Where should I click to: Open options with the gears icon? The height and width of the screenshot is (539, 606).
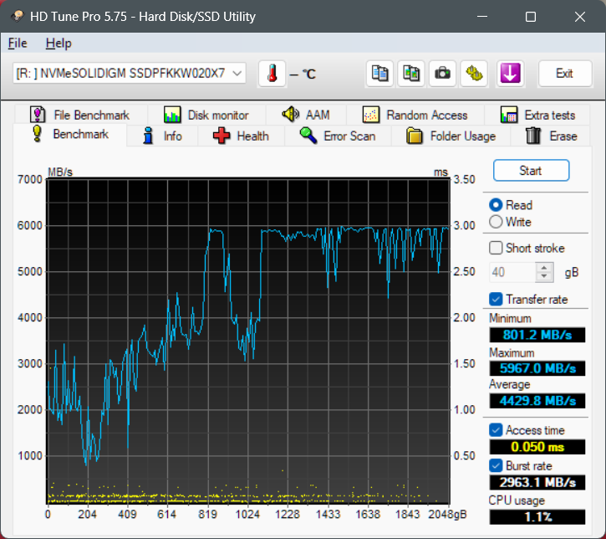474,74
